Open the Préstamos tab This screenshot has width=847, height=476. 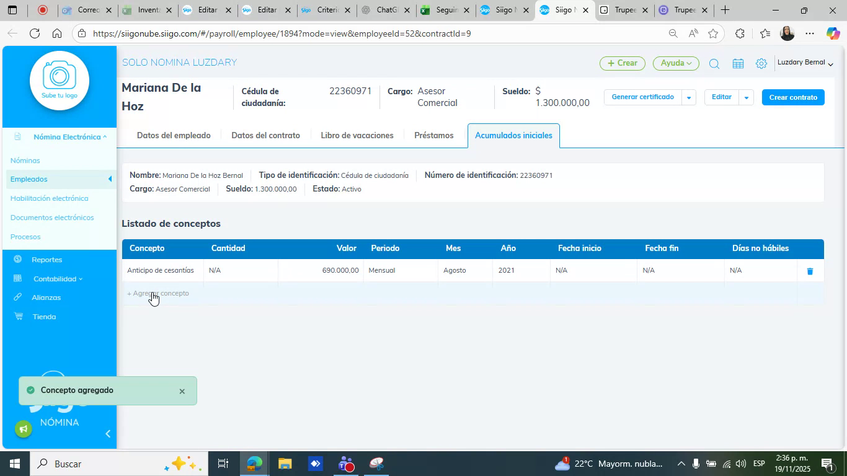(434, 135)
